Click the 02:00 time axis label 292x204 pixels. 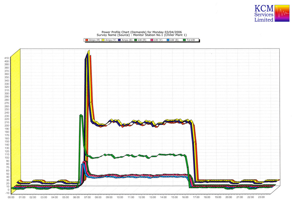point(33,197)
